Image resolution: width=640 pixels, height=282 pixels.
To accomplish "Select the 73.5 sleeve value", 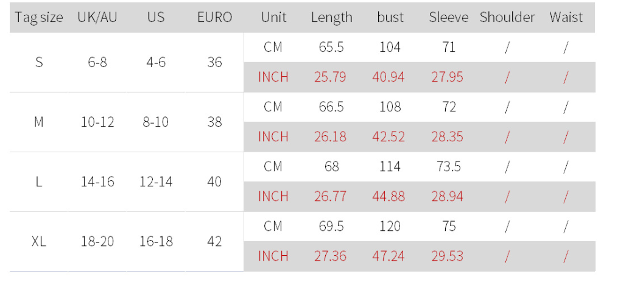I will pyautogui.click(x=449, y=167).
